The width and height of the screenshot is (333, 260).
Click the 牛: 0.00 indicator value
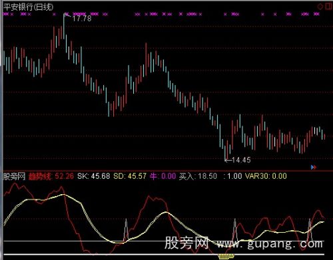(x=163, y=176)
